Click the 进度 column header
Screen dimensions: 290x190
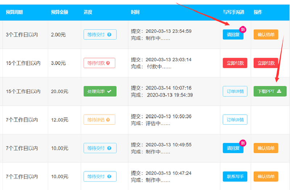coord(88,12)
